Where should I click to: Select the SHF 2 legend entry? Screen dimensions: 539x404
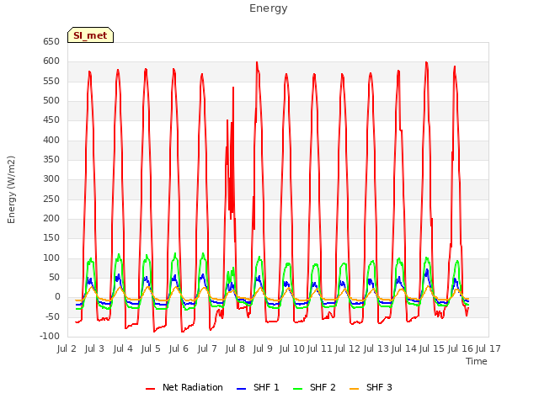(x=314, y=387)
